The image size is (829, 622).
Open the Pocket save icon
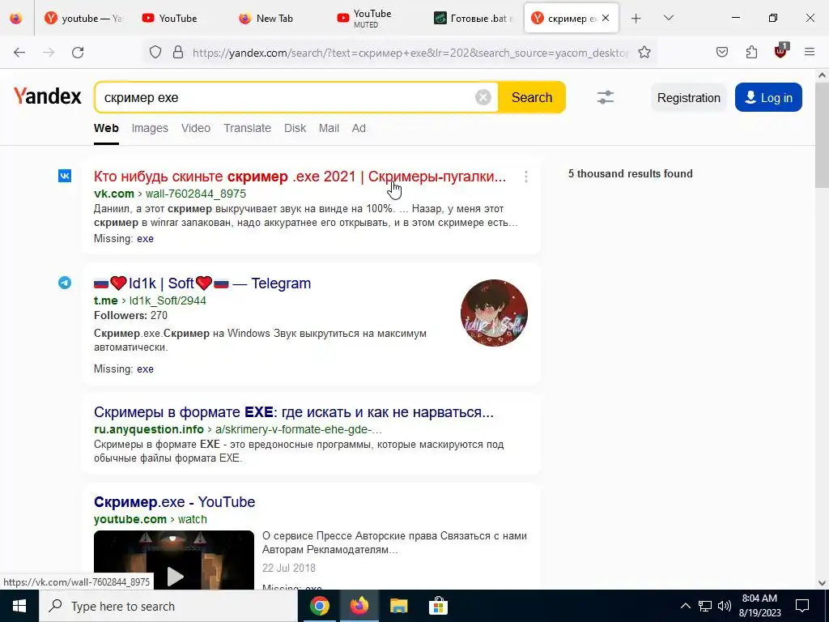[722, 53]
